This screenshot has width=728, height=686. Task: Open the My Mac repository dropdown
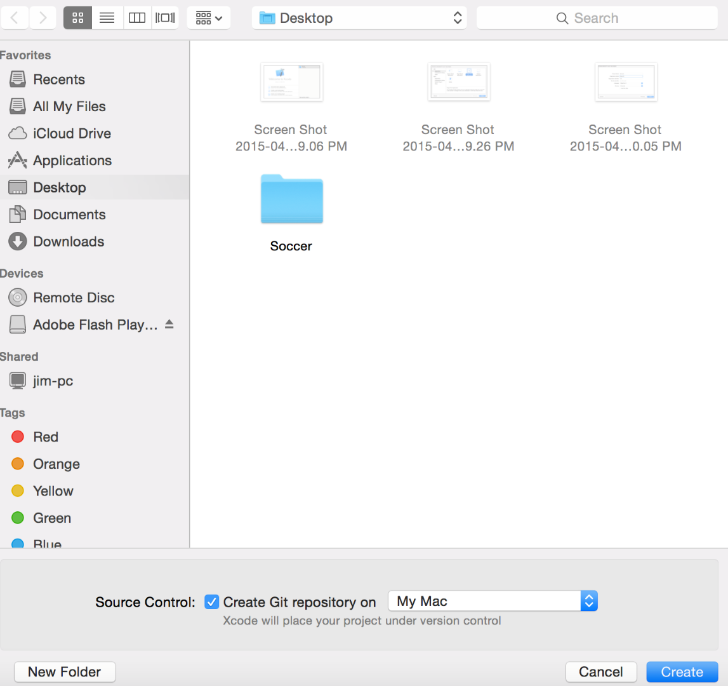click(588, 600)
